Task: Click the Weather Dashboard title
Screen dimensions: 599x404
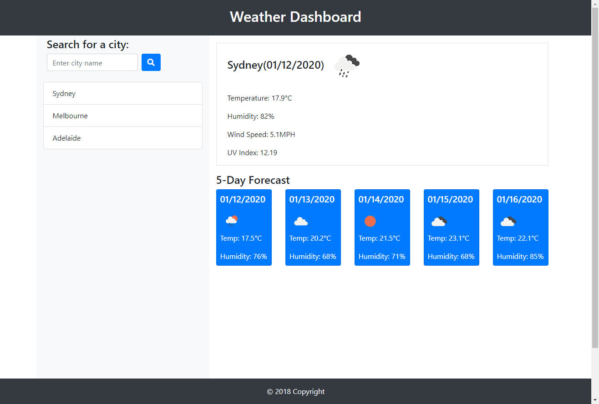Action: point(295,17)
